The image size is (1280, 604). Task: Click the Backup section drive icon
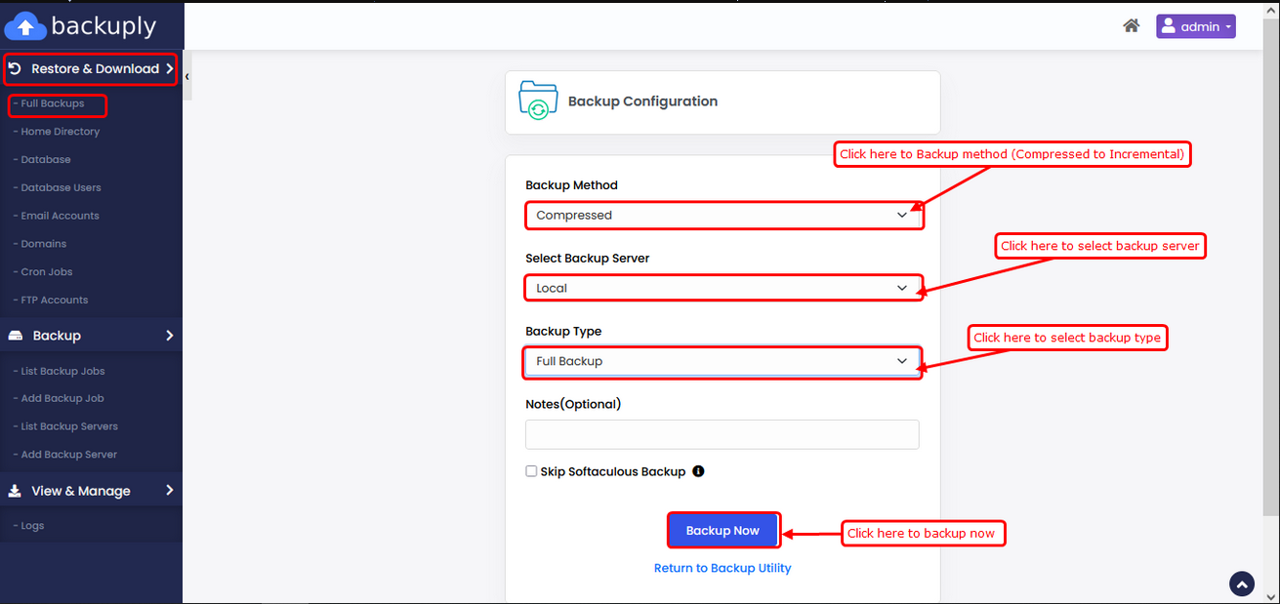pyautogui.click(x=15, y=336)
